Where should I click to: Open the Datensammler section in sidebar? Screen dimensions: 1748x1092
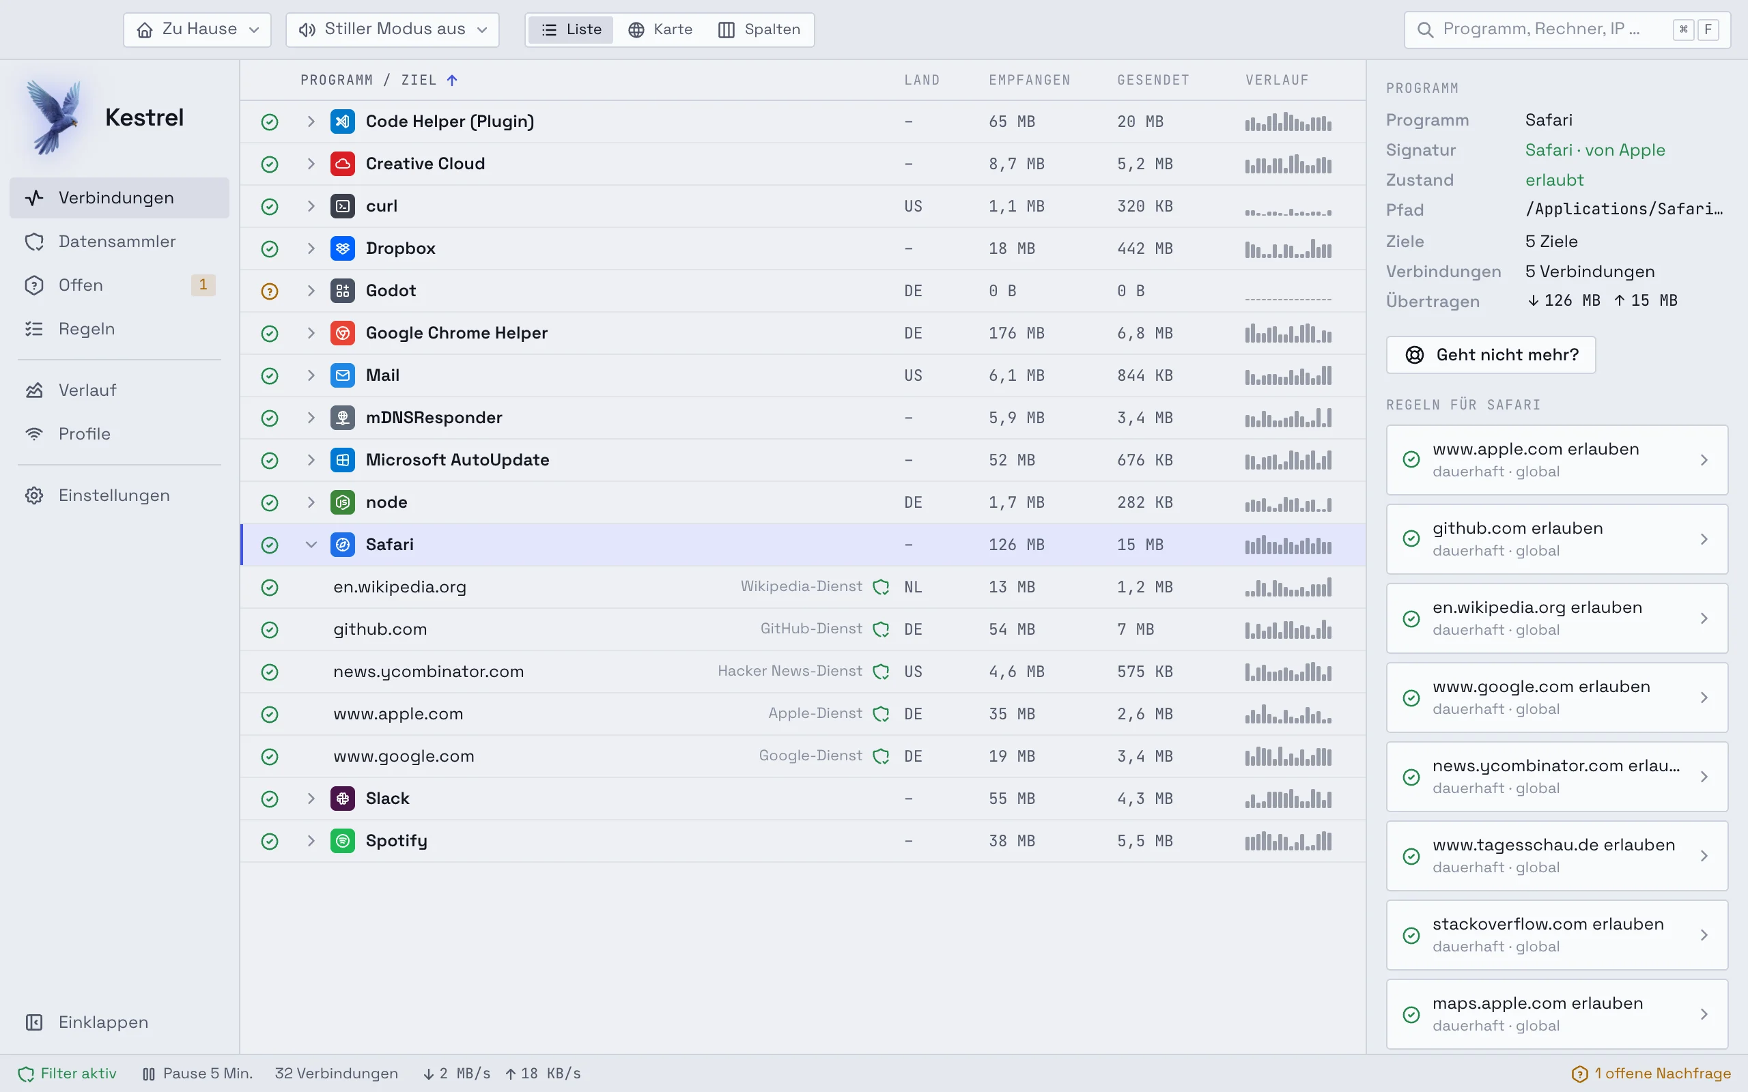(x=119, y=241)
